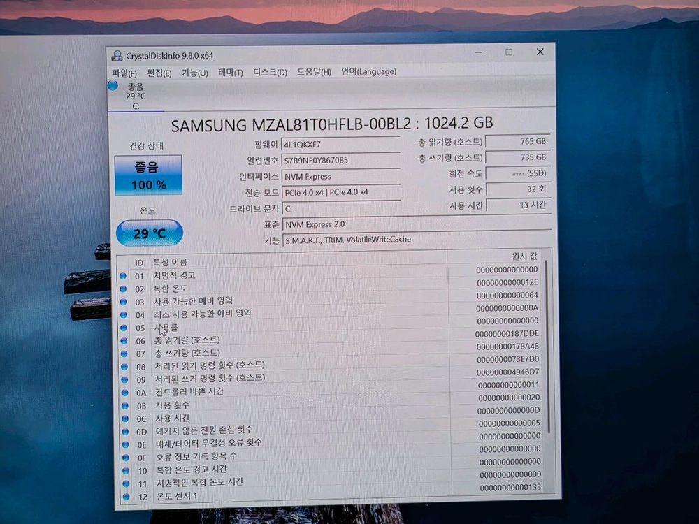Open the 디스크(D) menu
This screenshot has height=524, width=699.
pyautogui.click(x=270, y=72)
